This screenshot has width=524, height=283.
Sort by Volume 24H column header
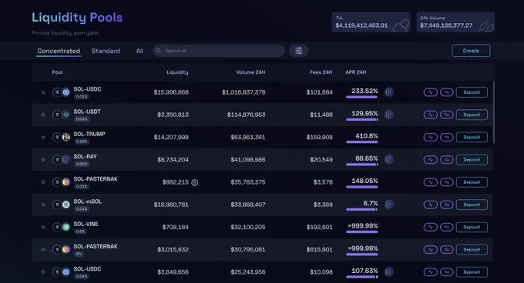click(x=250, y=72)
